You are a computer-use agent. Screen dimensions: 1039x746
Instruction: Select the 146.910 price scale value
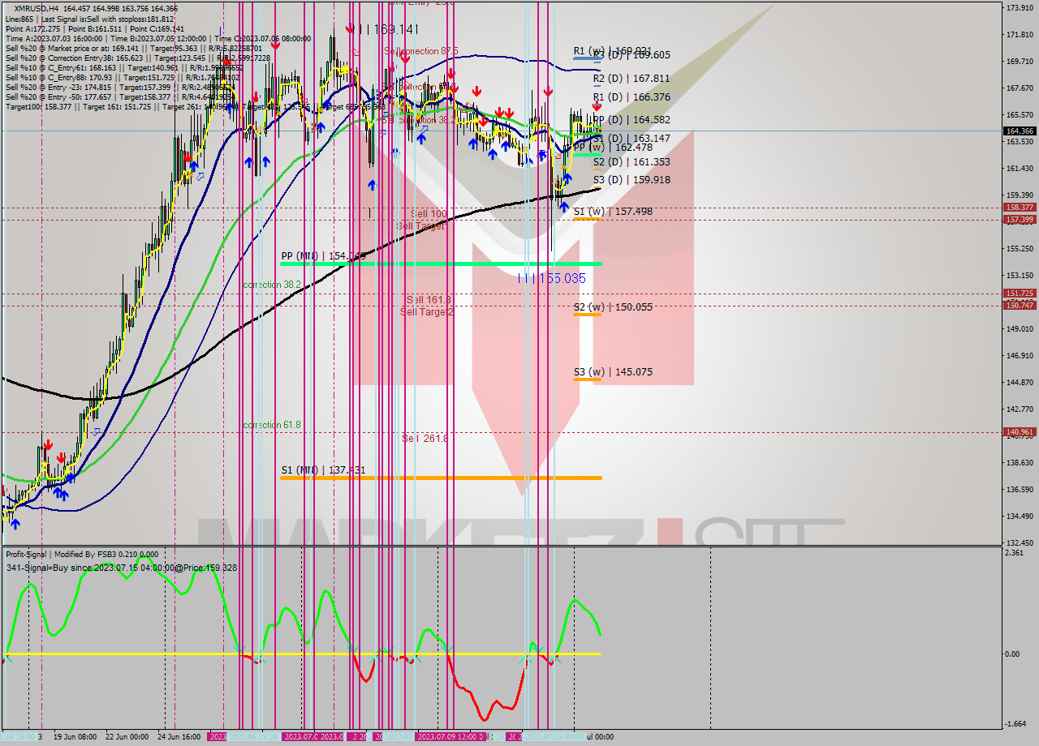1020,355
